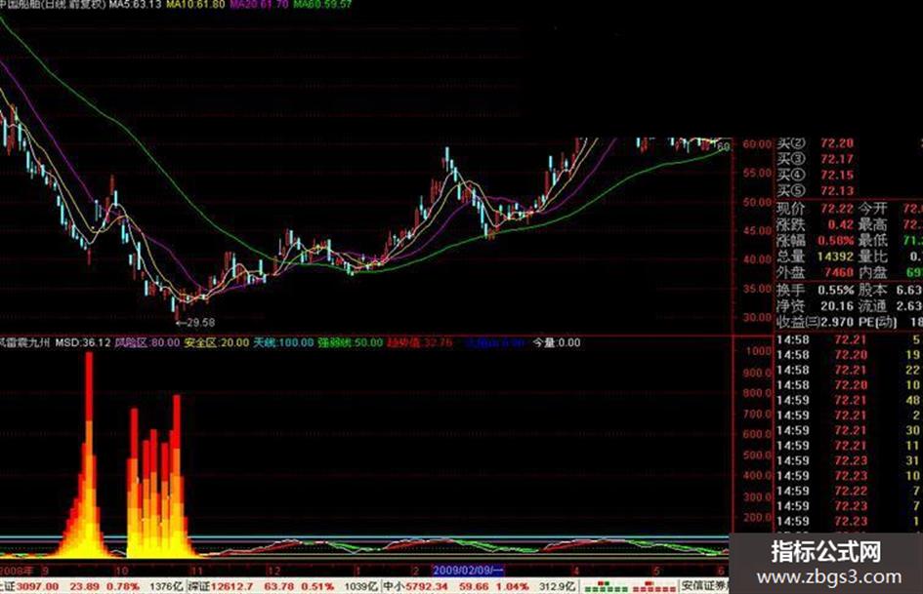This screenshot has height=594, width=923.
Task: Click the 1000 indicator axis label
Action: click(x=758, y=351)
